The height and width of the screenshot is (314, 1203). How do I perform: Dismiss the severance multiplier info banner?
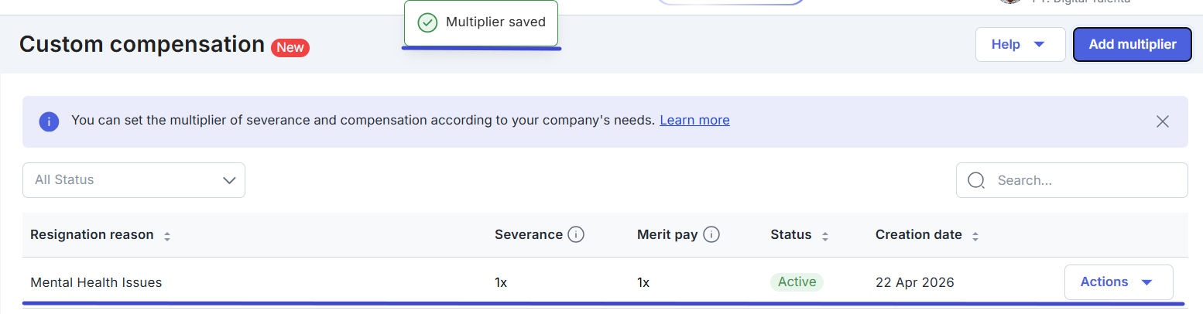coord(1162,121)
